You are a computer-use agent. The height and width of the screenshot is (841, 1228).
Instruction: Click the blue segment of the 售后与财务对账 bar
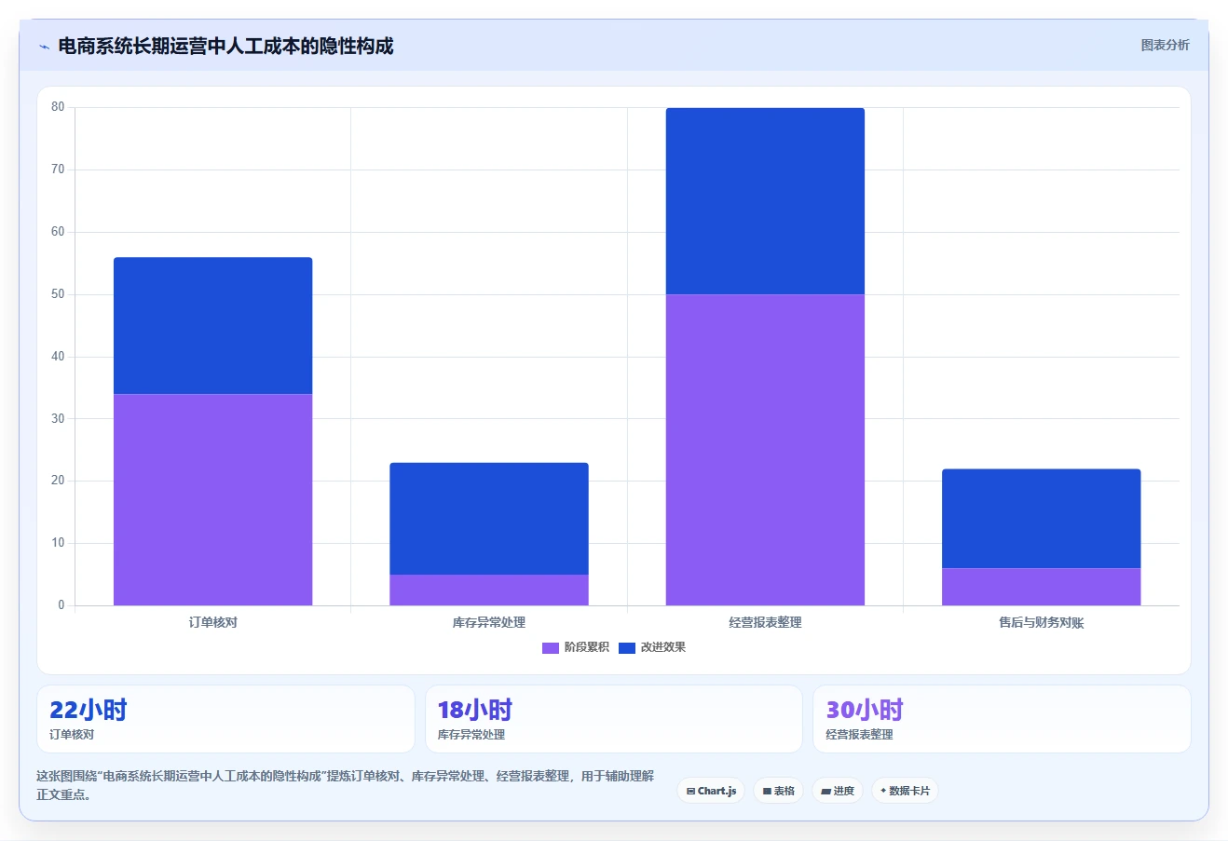click(x=1042, y=519)
